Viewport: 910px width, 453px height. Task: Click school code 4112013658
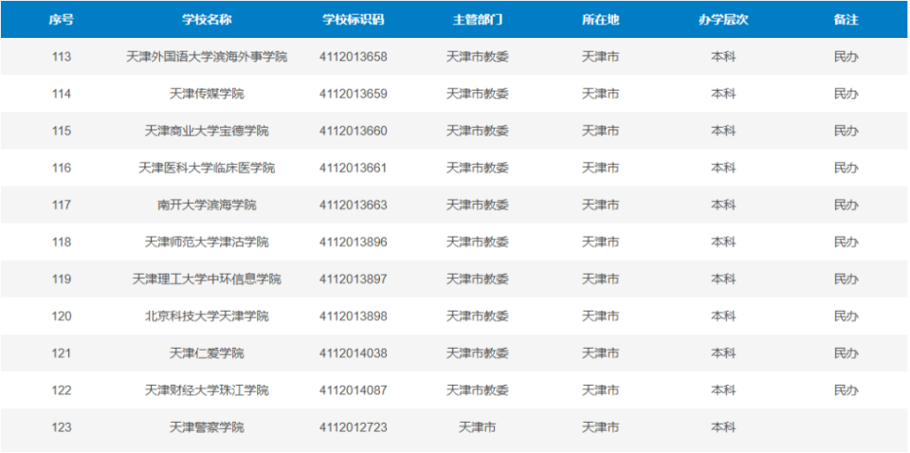[x=353, y=57]
